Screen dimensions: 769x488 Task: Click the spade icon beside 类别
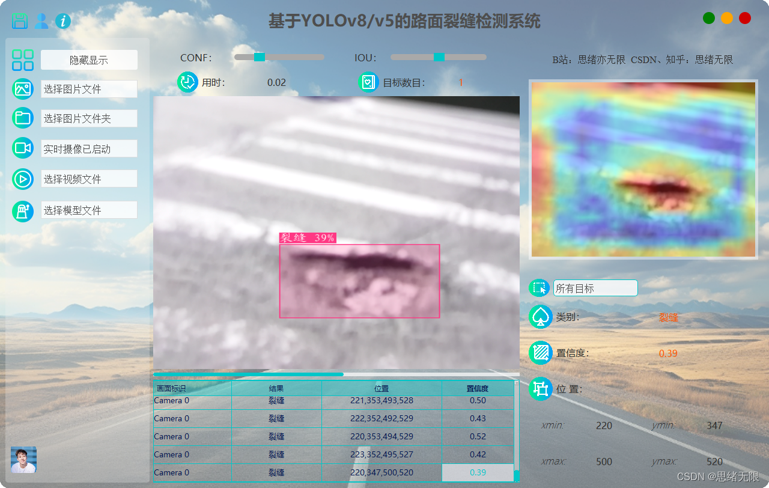coord(540,317)
